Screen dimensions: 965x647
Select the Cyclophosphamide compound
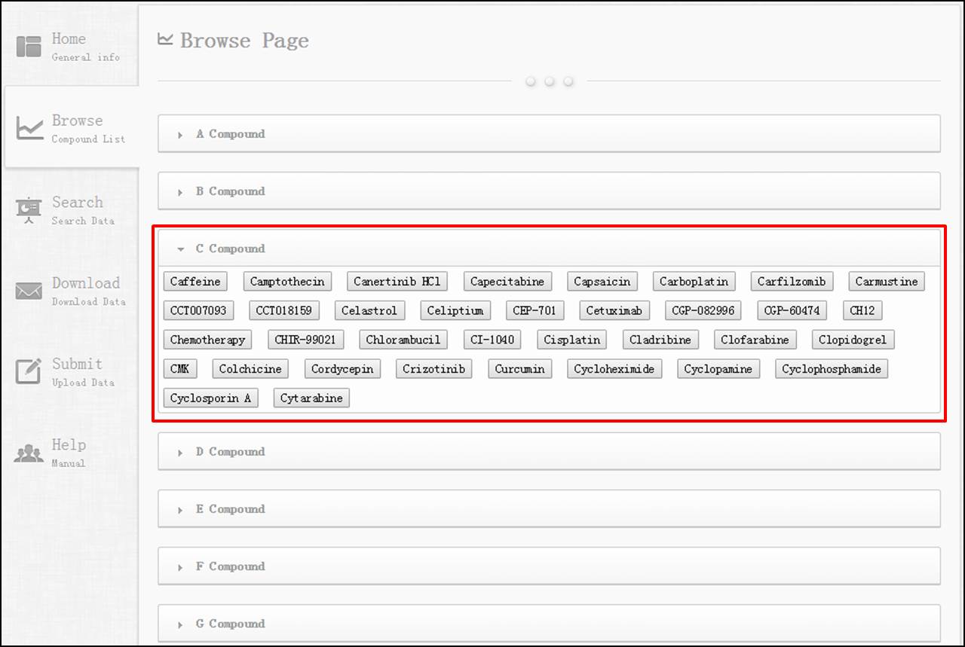[832, 369]
